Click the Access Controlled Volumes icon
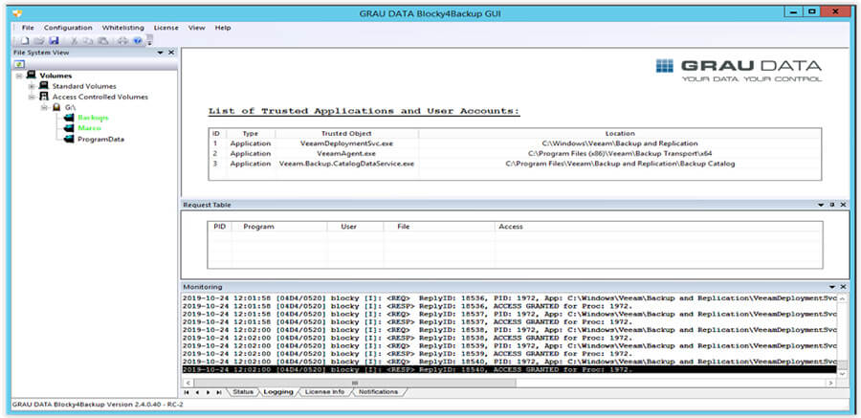861x418 pixels. point(43,97)
